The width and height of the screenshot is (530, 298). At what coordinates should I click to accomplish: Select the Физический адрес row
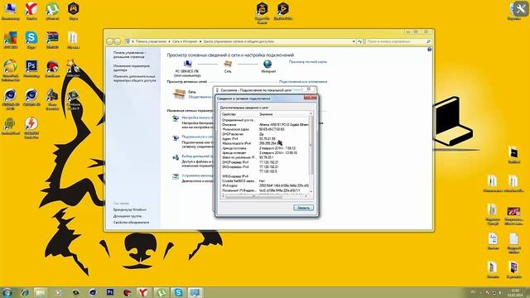[265, 129]
